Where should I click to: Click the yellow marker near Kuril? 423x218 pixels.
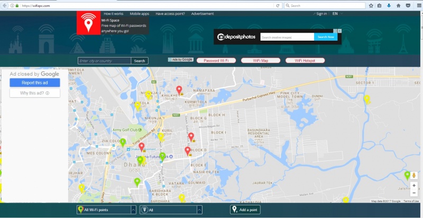point(161,137)
